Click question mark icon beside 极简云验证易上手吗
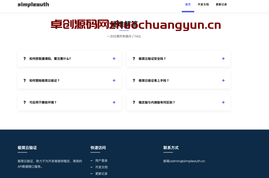This screenshot has height=178, width=269. click(x=134, y=80)
